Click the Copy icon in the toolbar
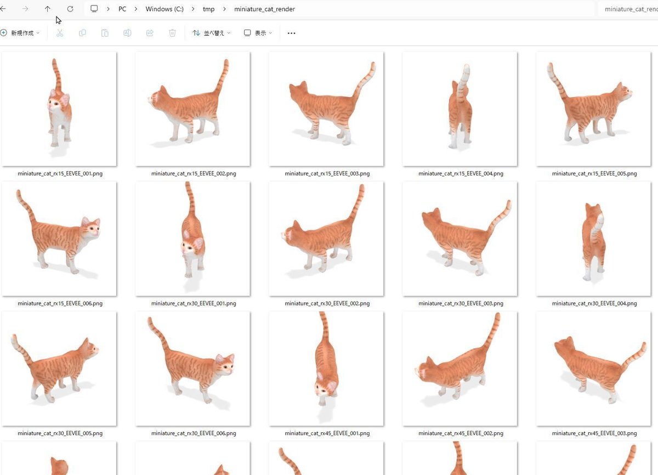The height and width of the screenshot is (475, 658). [x=82, y=33]
